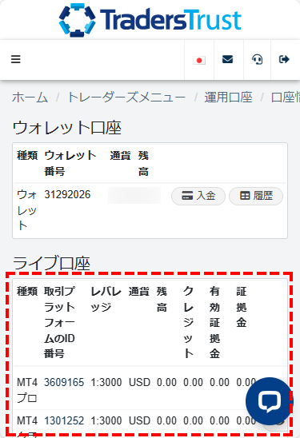The image size is (300, 438).
Task: Open the hamburger menu
Action: coord(16,59)
